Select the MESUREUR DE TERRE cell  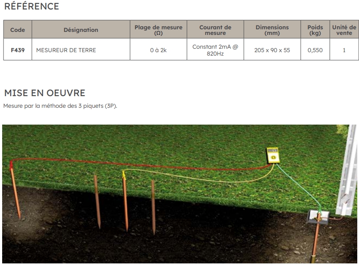click(66, 50)
